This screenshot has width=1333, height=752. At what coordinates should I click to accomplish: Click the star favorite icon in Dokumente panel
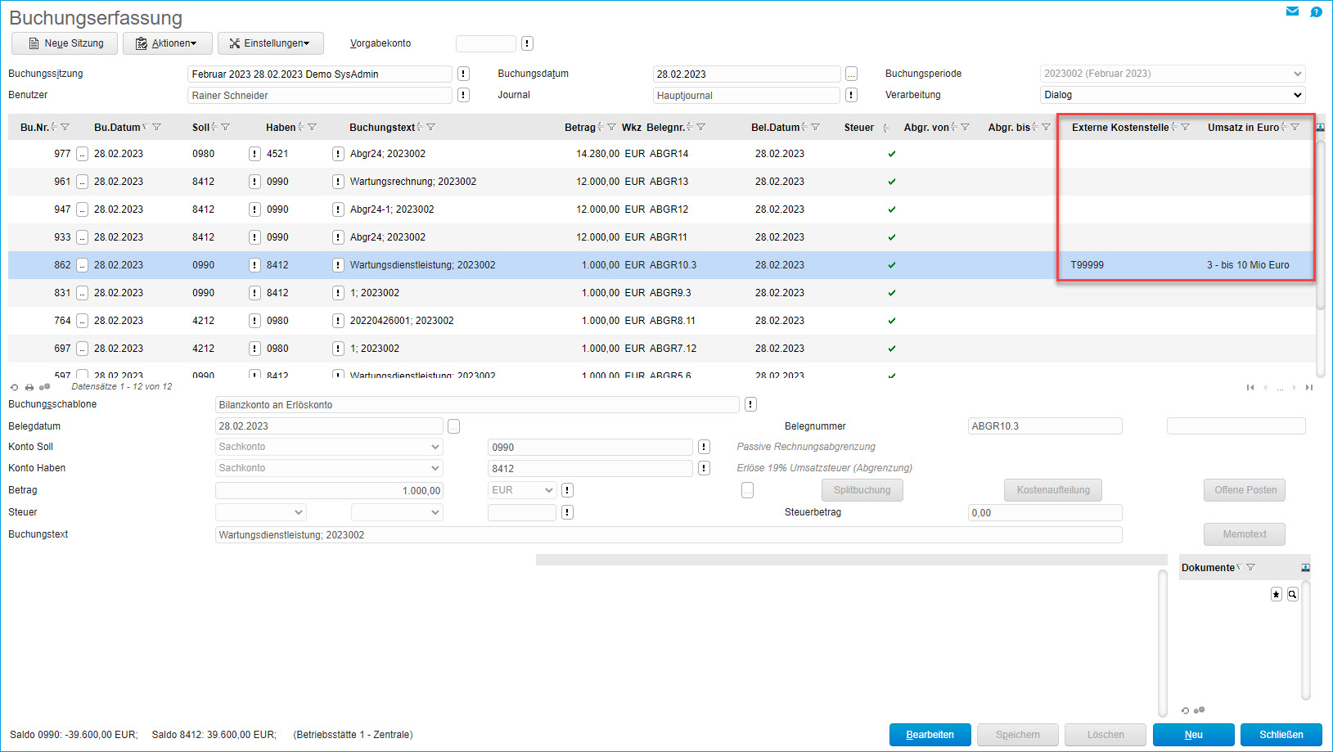pyautogui.click(x=1277, y=594)
